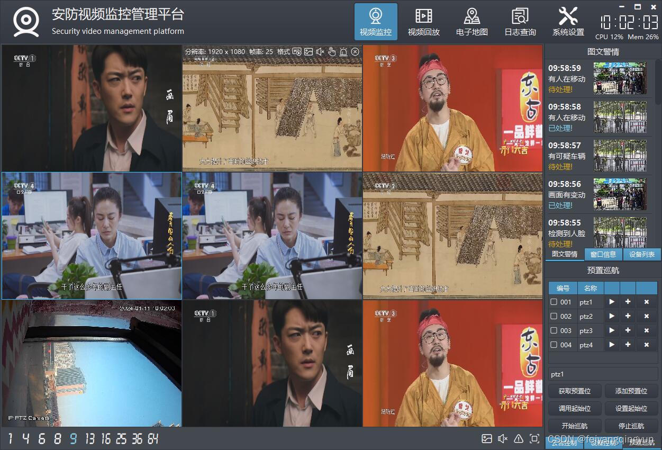This screenshot has width=662, height=450.
Task: Switch to the 设备列表 device list tab
Action: point(641,255)
